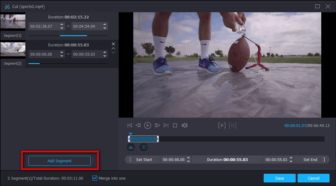This screenshot has height=186, width=336.
Task: Toggle the Merge into one checkbox
Action: tap(94, 178)
